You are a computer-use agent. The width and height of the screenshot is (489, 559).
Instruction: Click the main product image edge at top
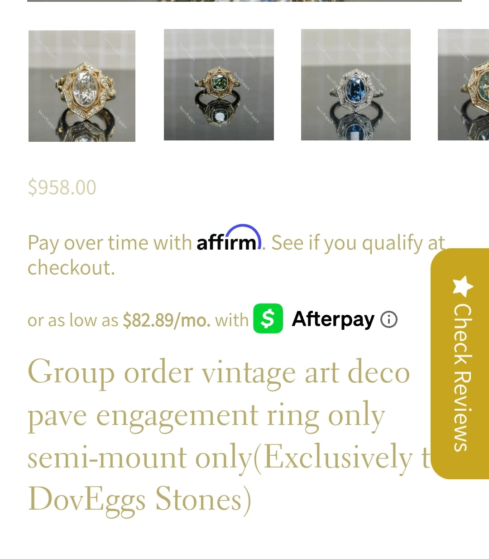click(244, 1)
